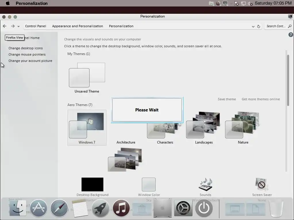294x220 pixels.
Task: Select the Personalization breadcrumb
Action: click(121, 26)
